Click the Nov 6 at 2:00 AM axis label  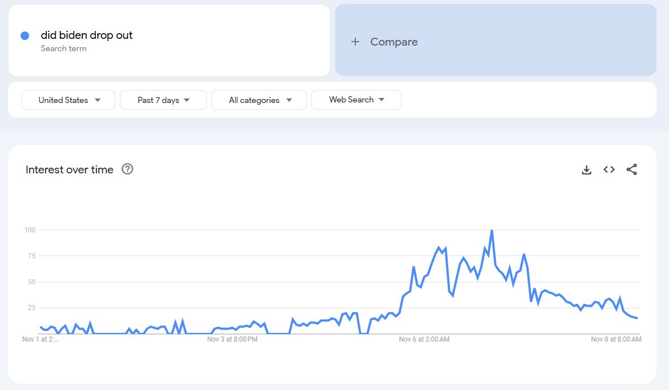point(424,339)
